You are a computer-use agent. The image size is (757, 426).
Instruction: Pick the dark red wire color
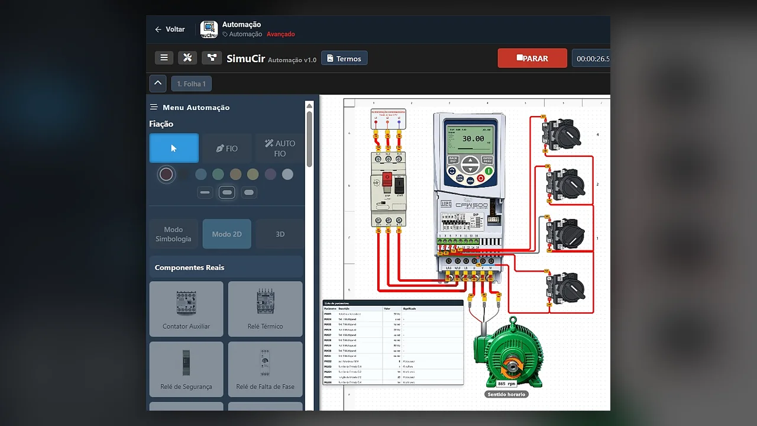(x=166, y=174)
